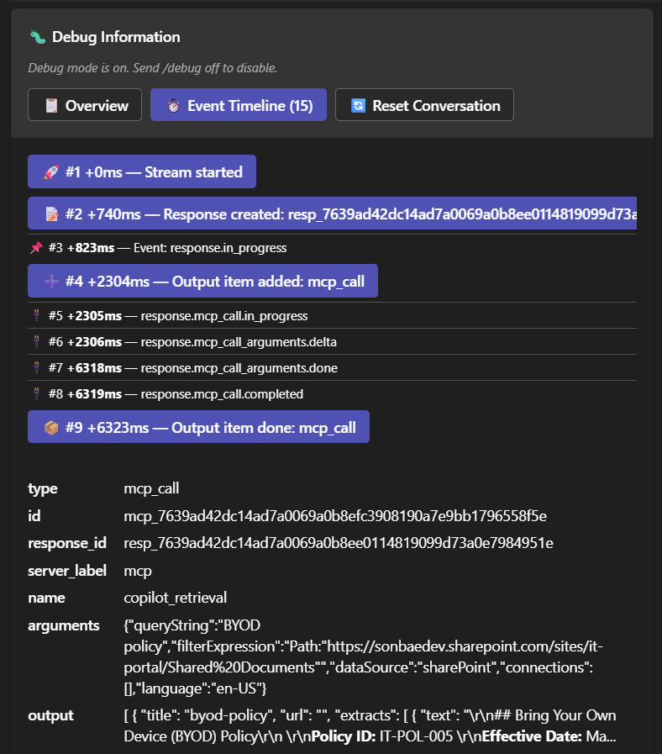Expand the #2 Response created event
662x754 pixels.
tap(332, 214)
